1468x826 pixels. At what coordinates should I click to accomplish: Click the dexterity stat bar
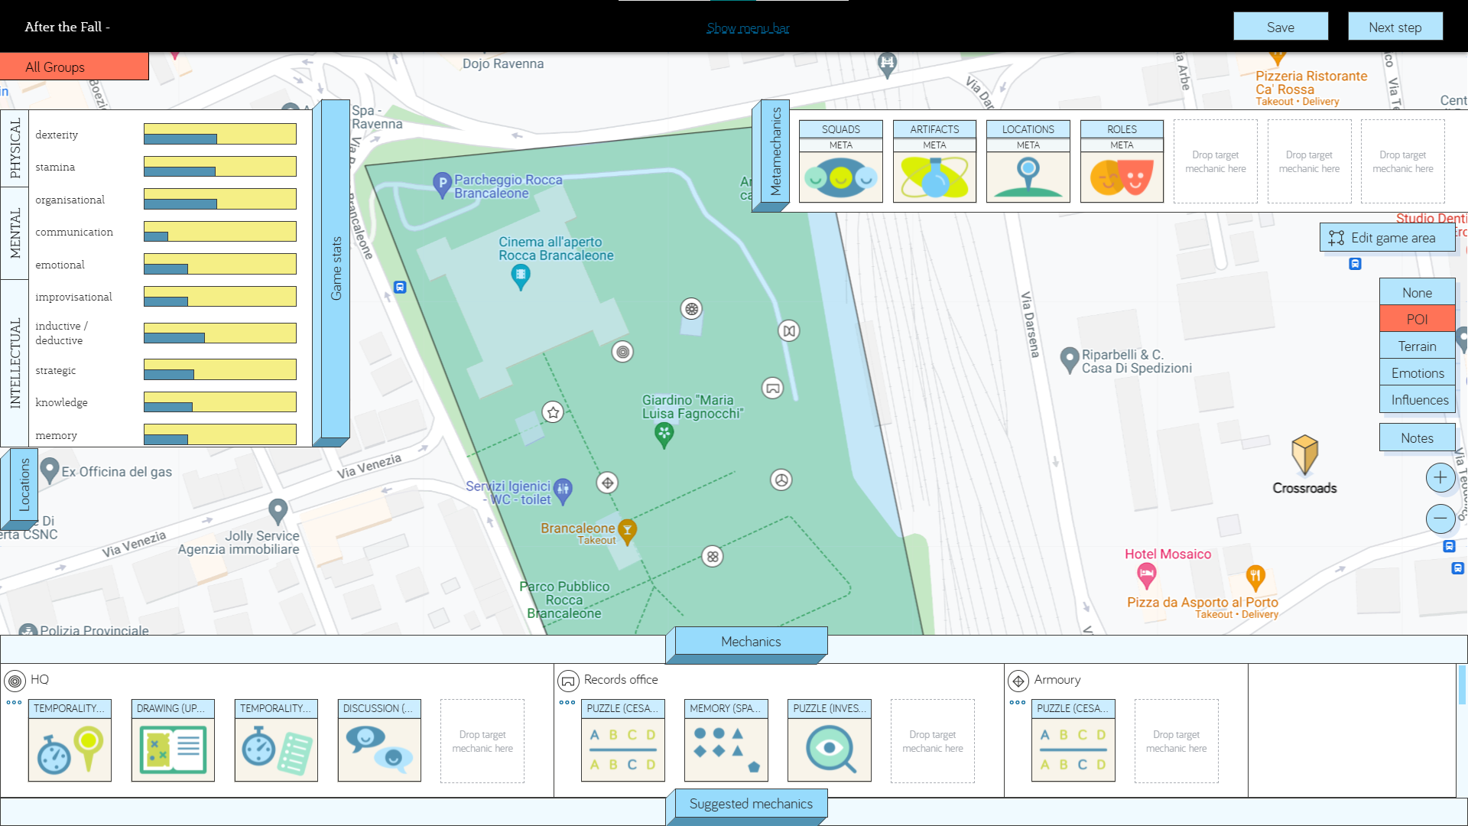click(220, 135)
